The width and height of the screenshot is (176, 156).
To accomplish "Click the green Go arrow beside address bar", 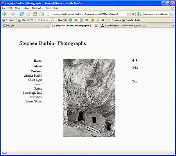I will pyautogui.click(x=133, y=14).
